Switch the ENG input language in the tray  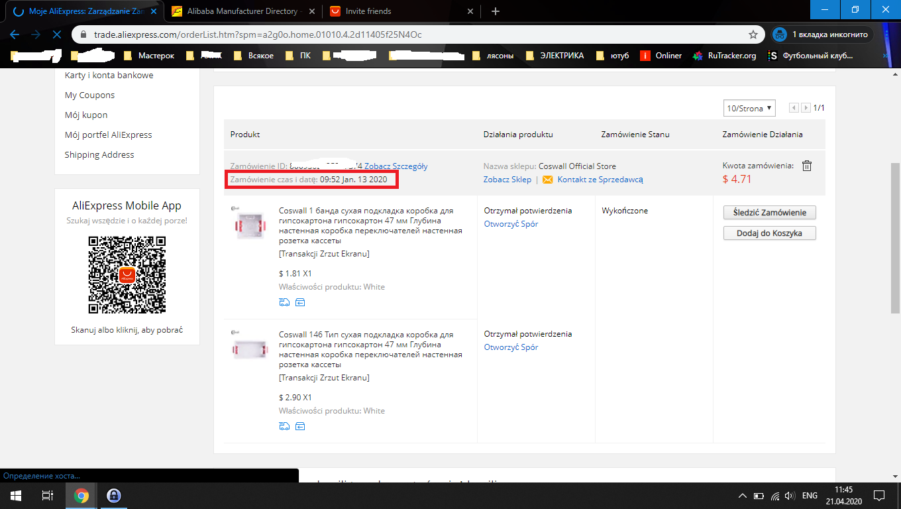coord(810,496)
